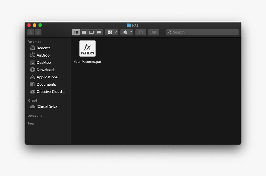Switch to gallery view
The height and width of the screenshot is (176, 266).
(x=99, y=32)
